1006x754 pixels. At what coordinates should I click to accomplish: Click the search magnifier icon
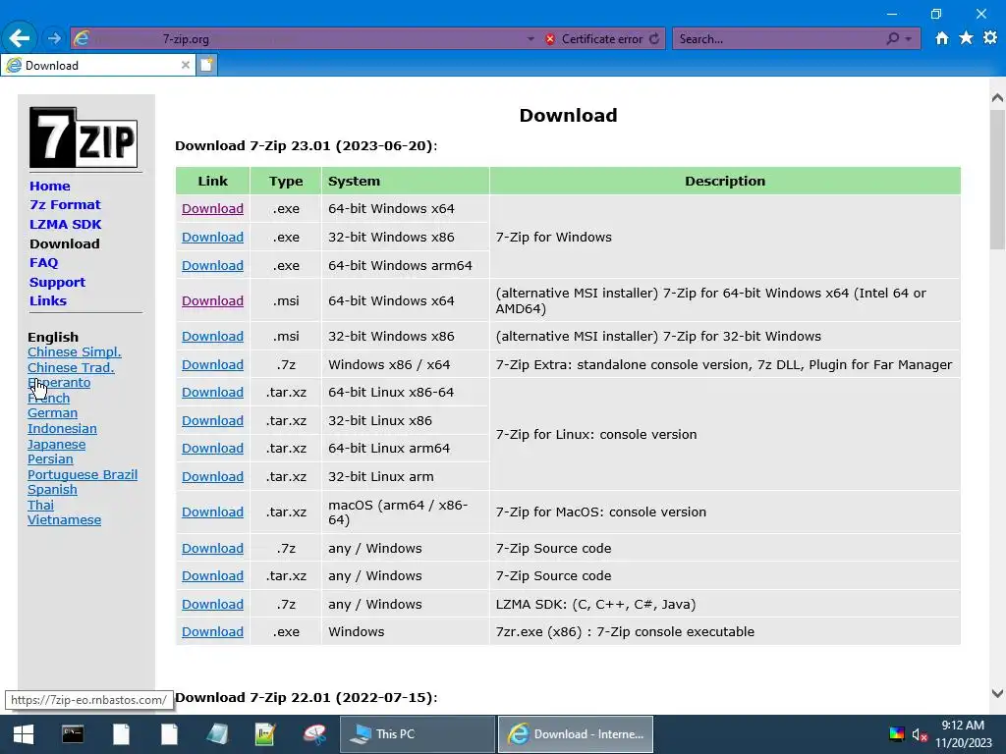point(892,39)
